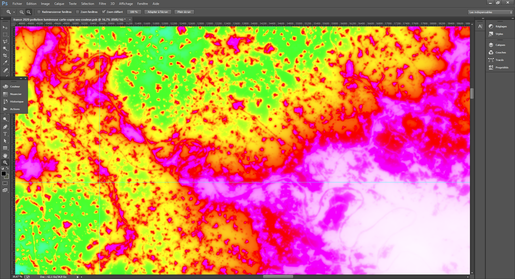Image resolution: width=515 pixels, height=279 pixels.
Task: Click the background color swatch
Action: tap(7, 176)
